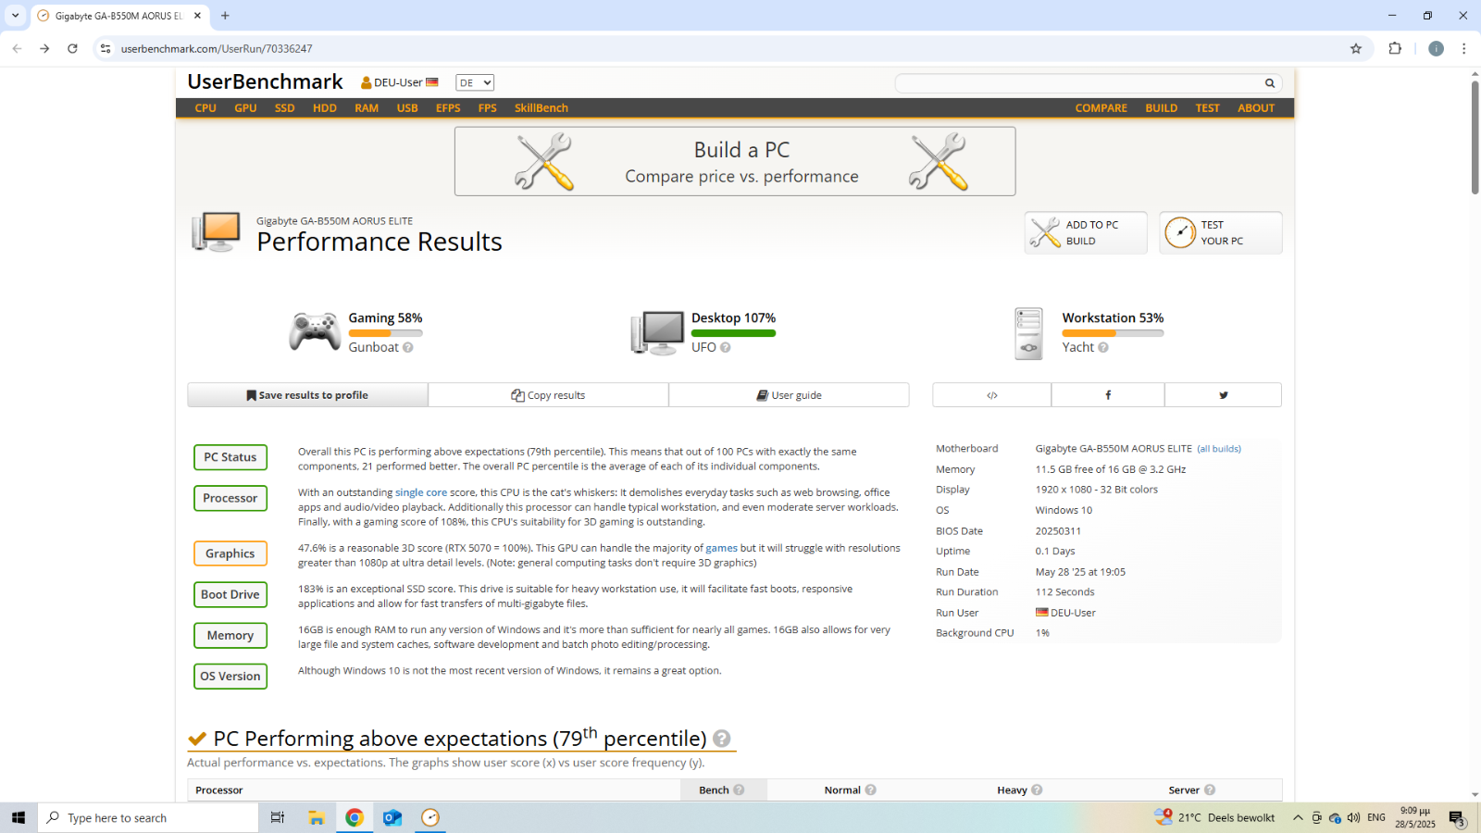Viewport: 1481px width, 833px height.
Task: Click help icon beside 79th percentile heading
Action: tap(722, 739)
